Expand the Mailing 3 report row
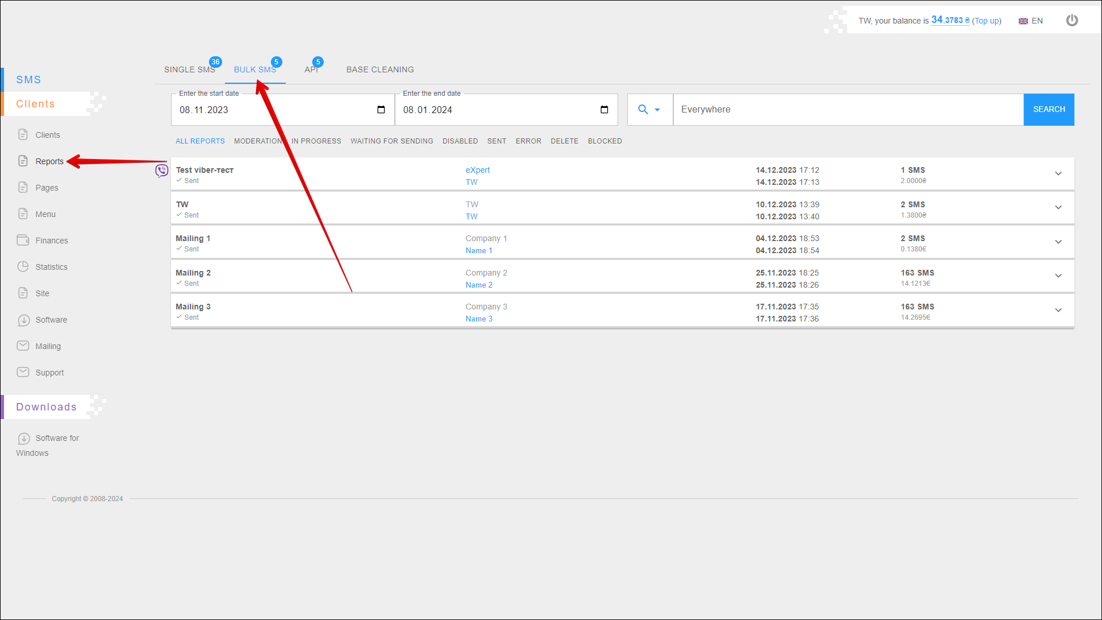Viewport: 1102px width, 620px height. point(1058,311)
